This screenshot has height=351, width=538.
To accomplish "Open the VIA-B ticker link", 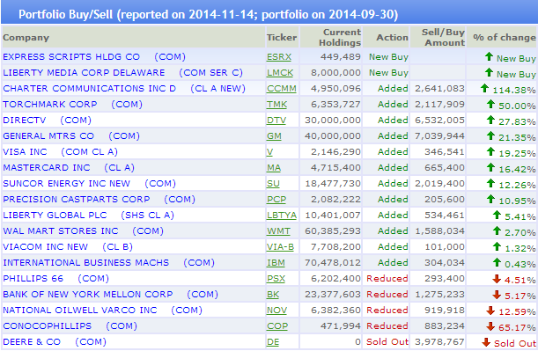I will [x=280, y=247].
